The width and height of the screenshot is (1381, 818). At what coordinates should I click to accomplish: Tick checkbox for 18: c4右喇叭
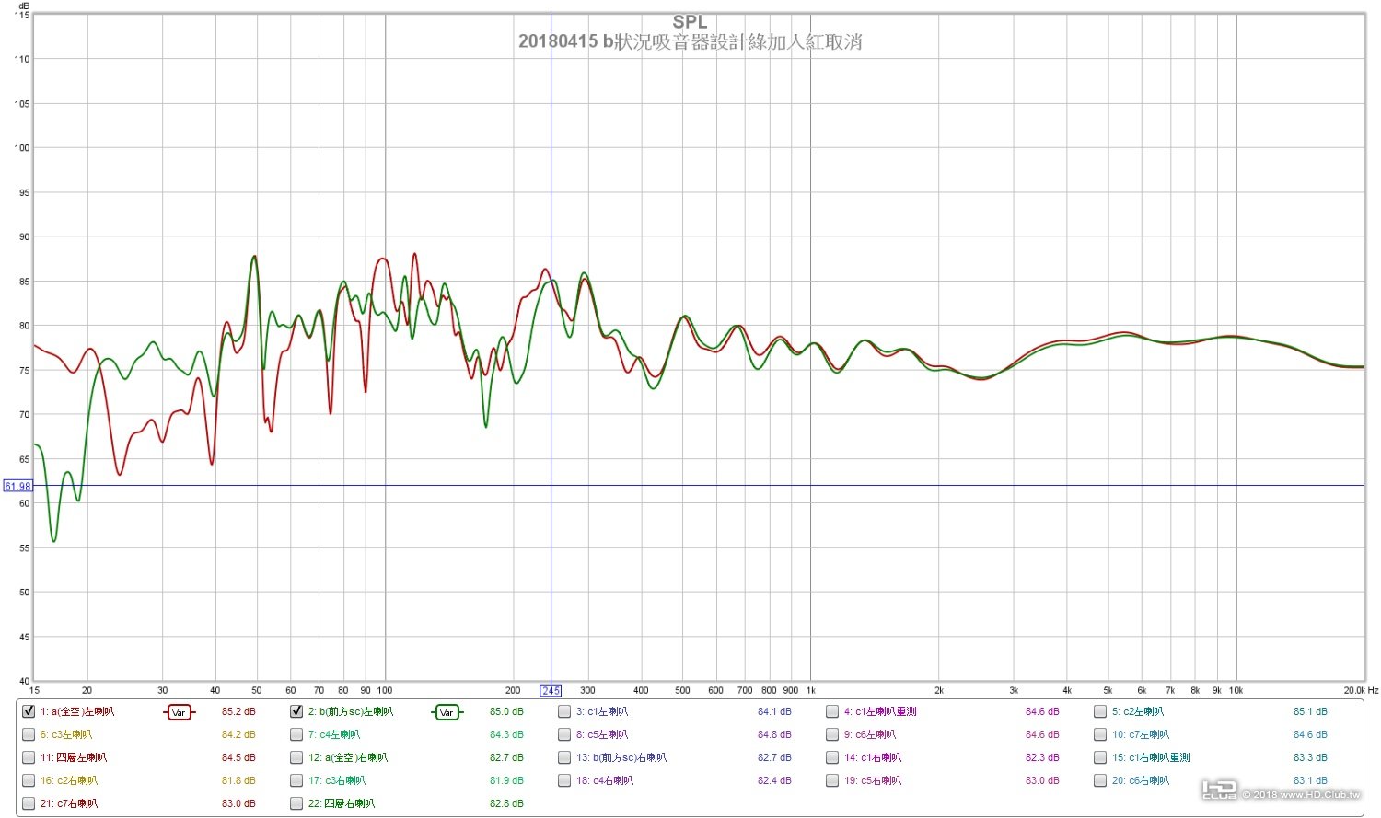coord(564,780)
